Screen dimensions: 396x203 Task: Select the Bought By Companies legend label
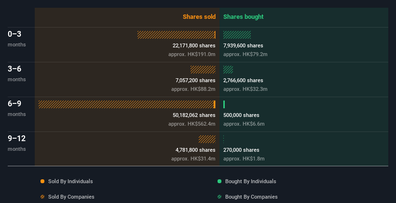coord(251,197)
